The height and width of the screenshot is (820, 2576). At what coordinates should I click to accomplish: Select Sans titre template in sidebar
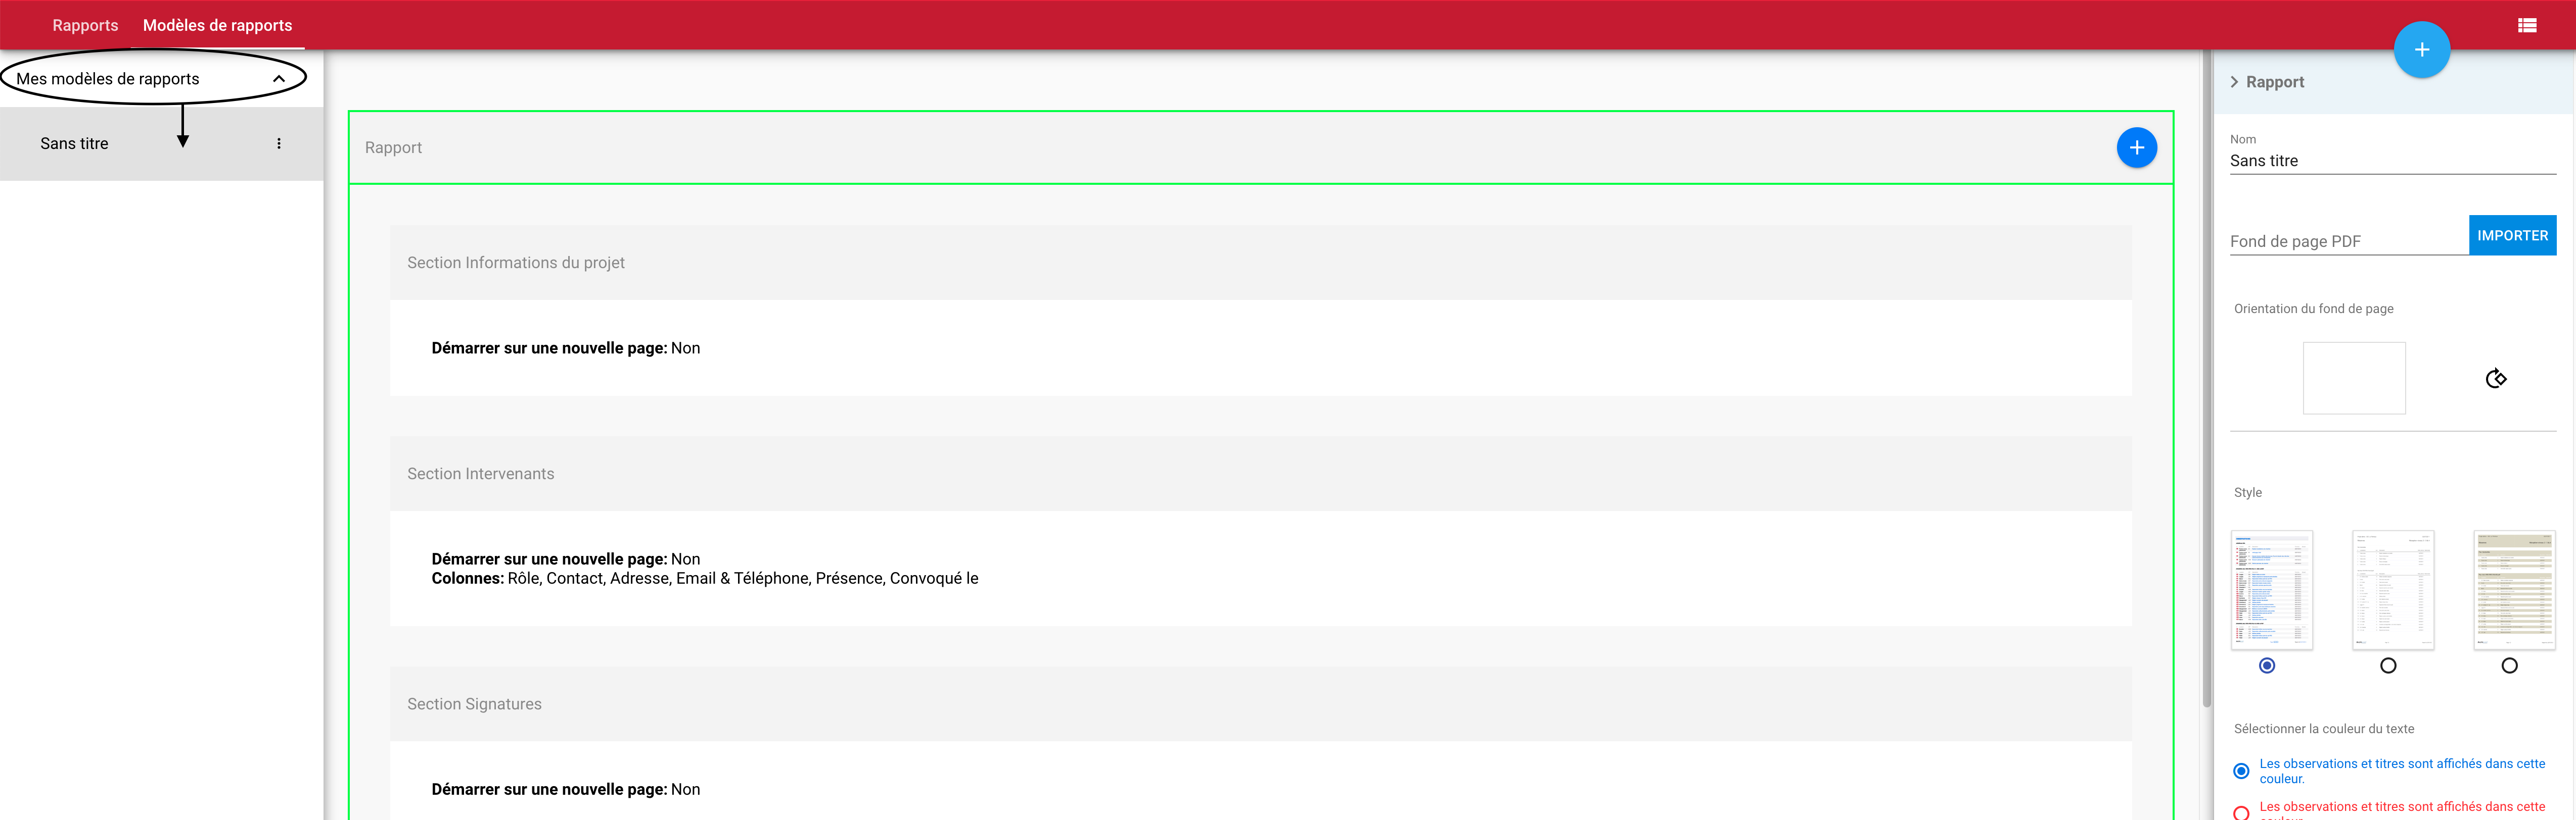tap(75, 144)
